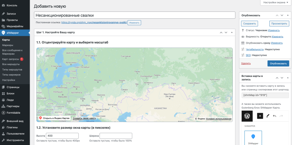Click the pencil edit icon in preview
Viewport: 292px width, 145px height.
pos(268,116)
